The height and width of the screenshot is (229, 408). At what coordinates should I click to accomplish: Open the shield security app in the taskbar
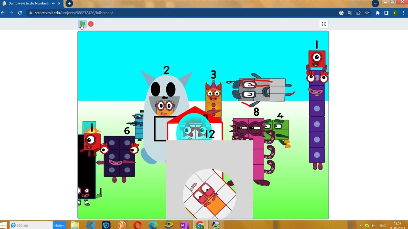pyautogui.click(x=106, y=225)
